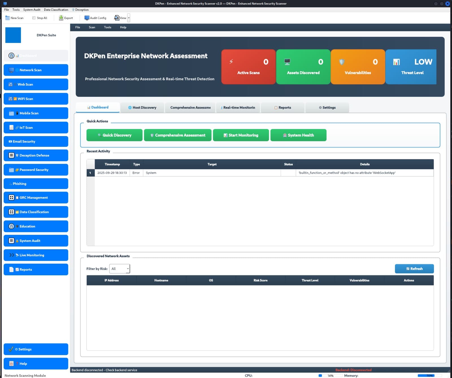Image resolution: width=452 pixels, height=378 pixels.
Task: Open the IoT Scan module
Action: pyautogui.click(x=36, y=127)
